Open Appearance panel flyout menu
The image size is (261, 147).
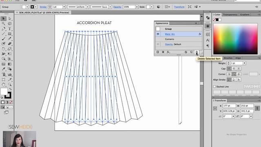click(x=201, y=23)
